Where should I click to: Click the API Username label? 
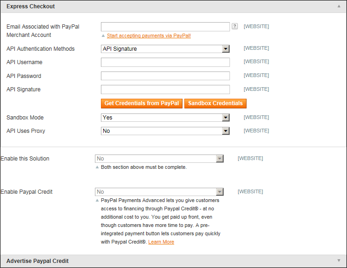[x=24, y=62]
